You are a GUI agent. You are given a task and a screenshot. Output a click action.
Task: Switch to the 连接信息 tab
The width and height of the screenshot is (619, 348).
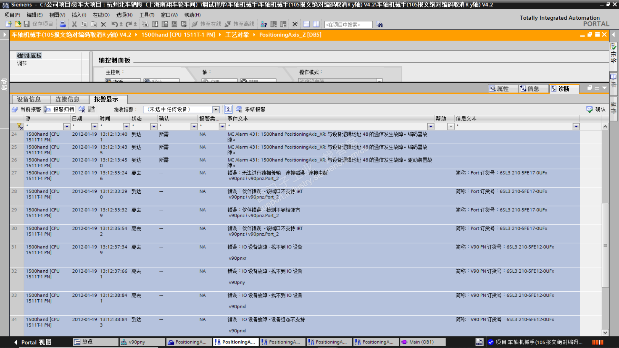pyautogui.click(x=67, y=99)
